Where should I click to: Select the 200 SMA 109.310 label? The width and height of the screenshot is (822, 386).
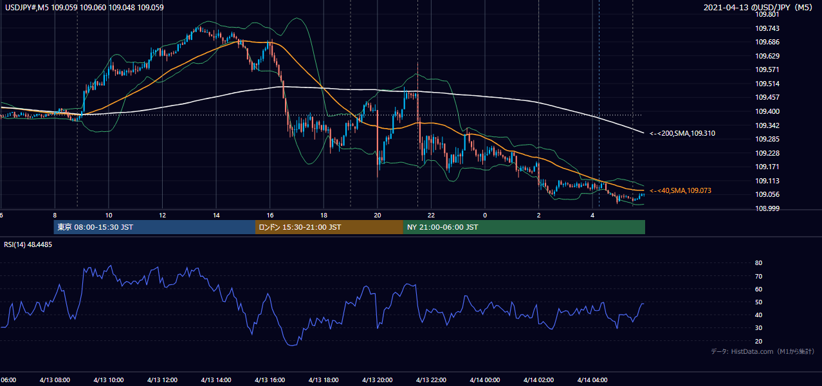(682, 133)
